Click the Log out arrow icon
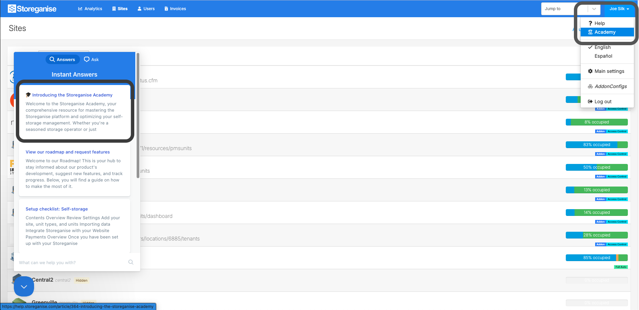The image size is (639, 310). [590, 102]
